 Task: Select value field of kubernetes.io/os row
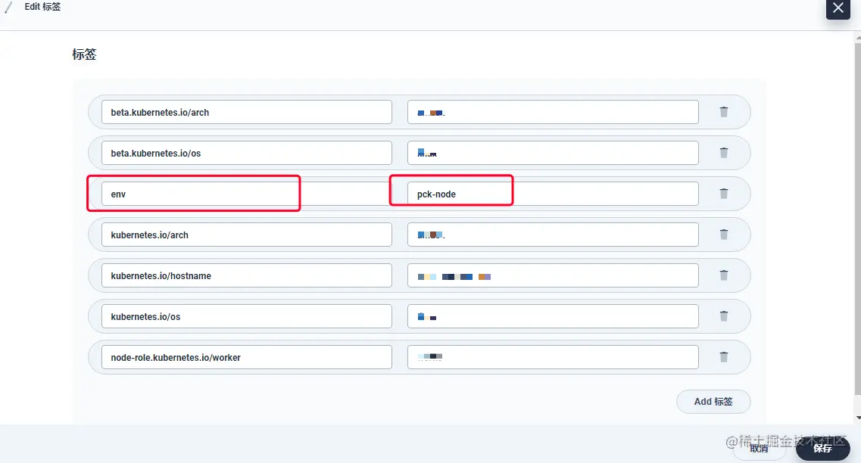[553, 316]
